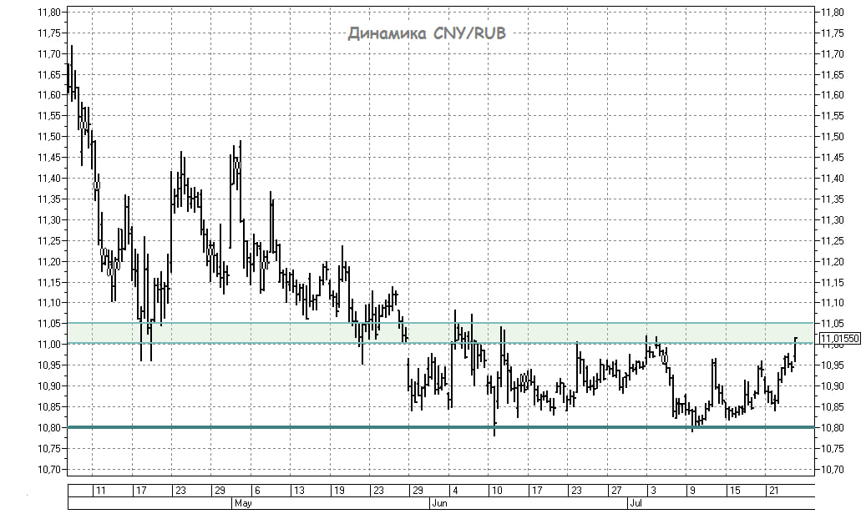Click 11,70 on the left price axis
The height and width of the screenshot is (519, 866).
pos(50,53)
